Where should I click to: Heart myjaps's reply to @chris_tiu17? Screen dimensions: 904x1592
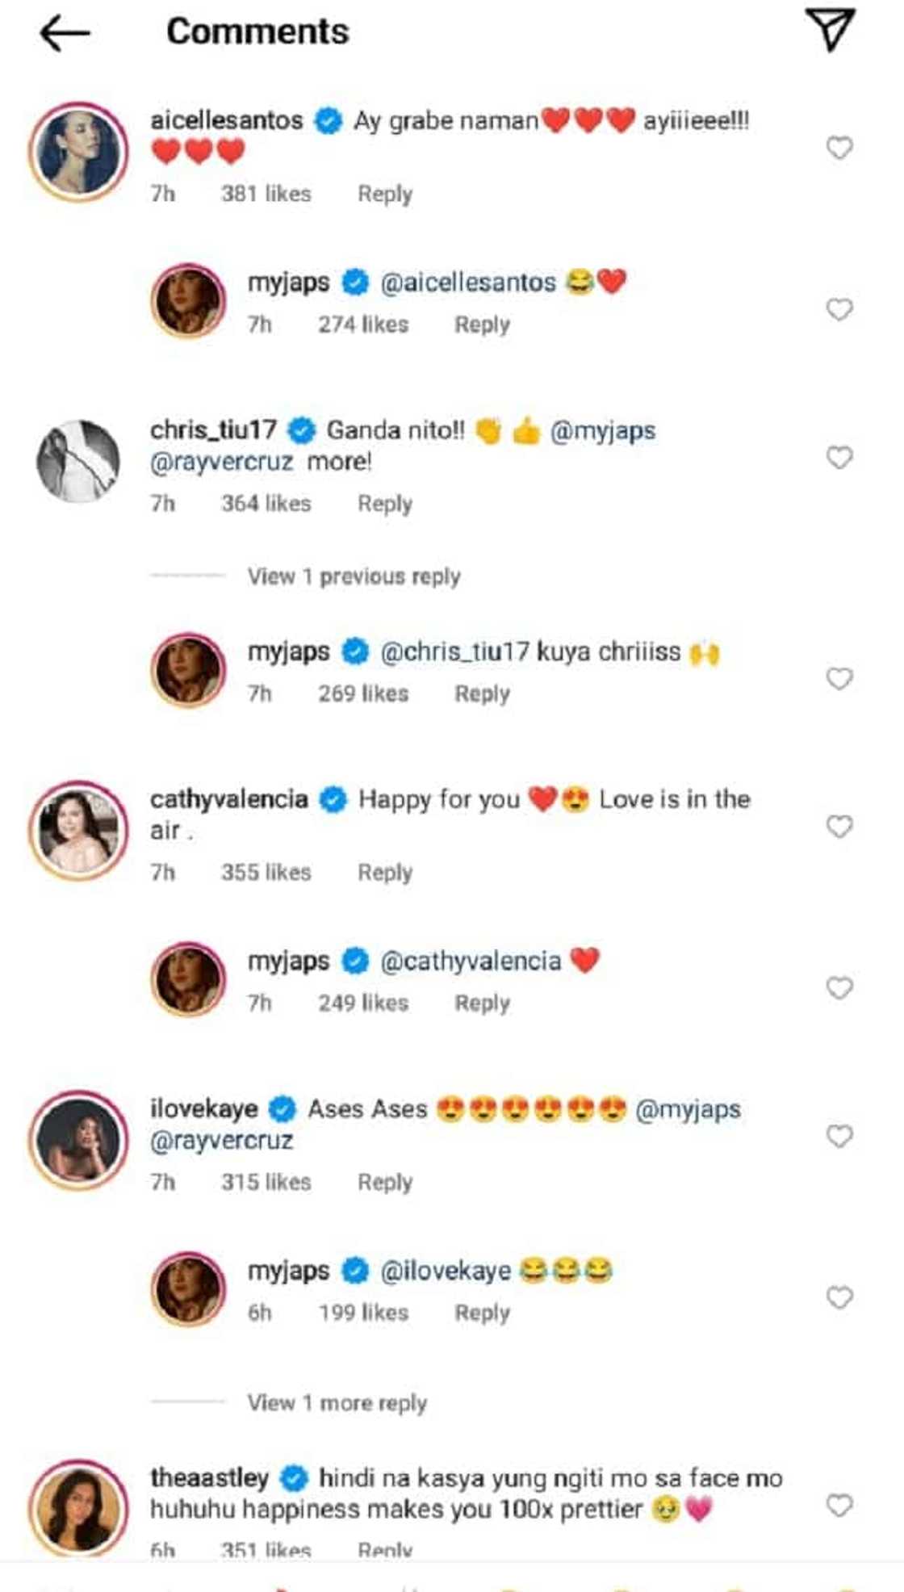(839, 679)
